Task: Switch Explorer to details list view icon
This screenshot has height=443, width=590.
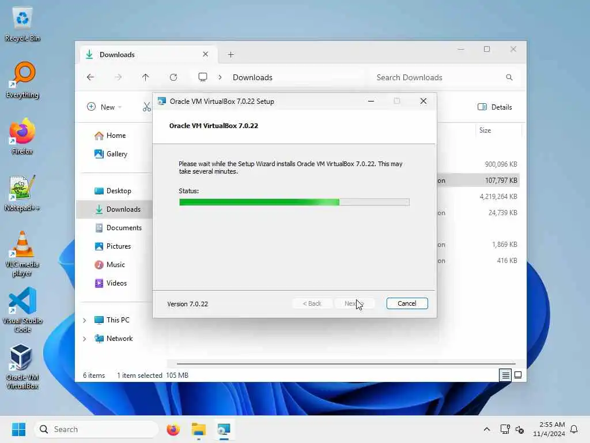Action: (x=505, y=375)
